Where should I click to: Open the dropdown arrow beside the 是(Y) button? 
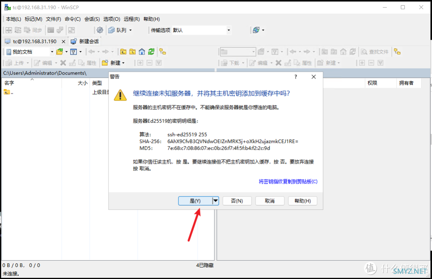click(216, 201)
